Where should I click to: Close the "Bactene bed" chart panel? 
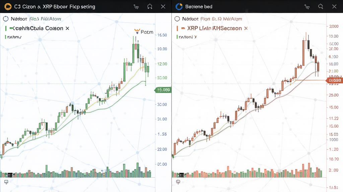click(334, 7)
